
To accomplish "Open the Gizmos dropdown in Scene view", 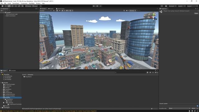I will (133, 11).
